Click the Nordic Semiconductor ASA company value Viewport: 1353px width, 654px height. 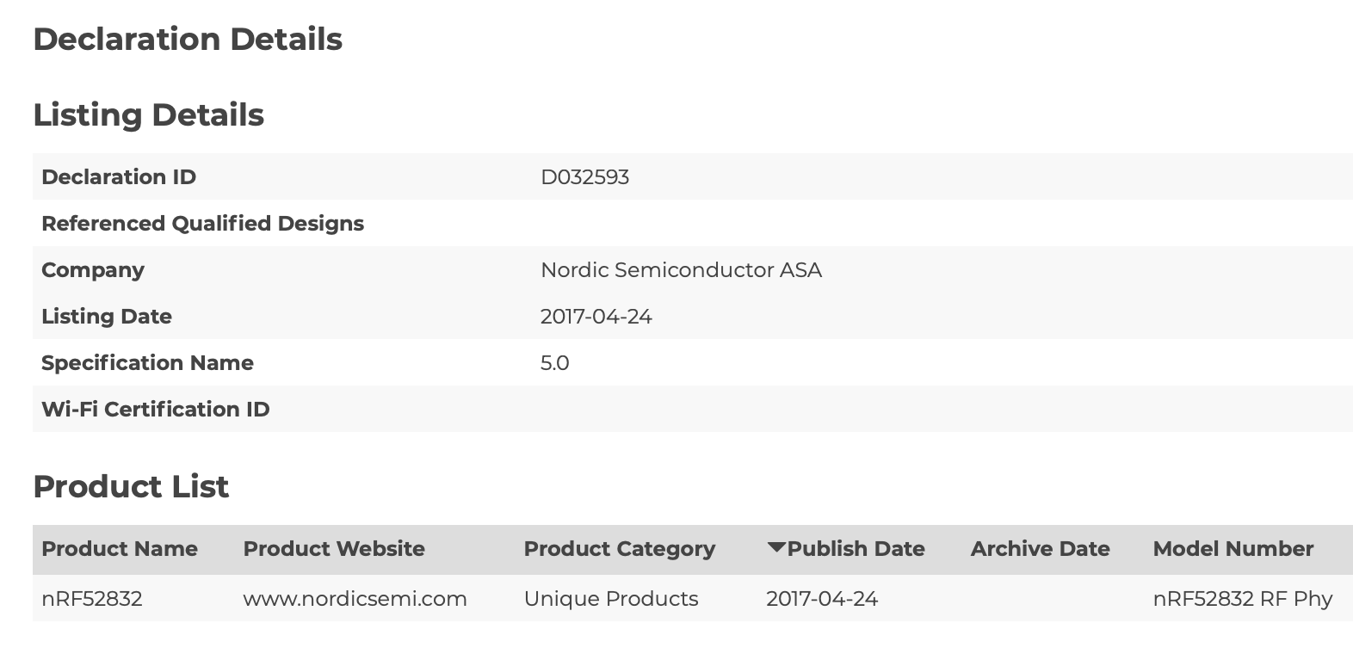pos(681,270)
